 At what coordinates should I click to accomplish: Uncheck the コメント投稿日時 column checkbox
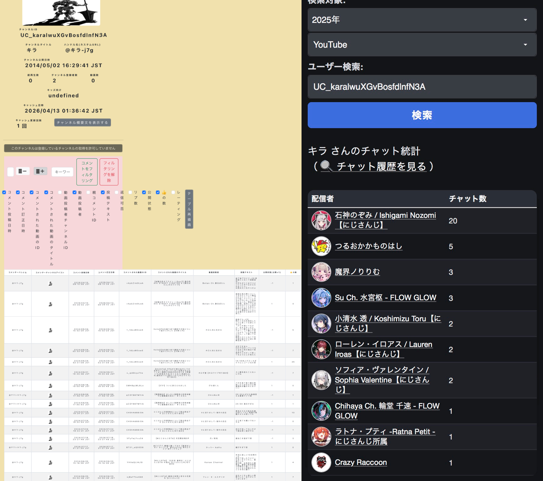coord(4,193)
